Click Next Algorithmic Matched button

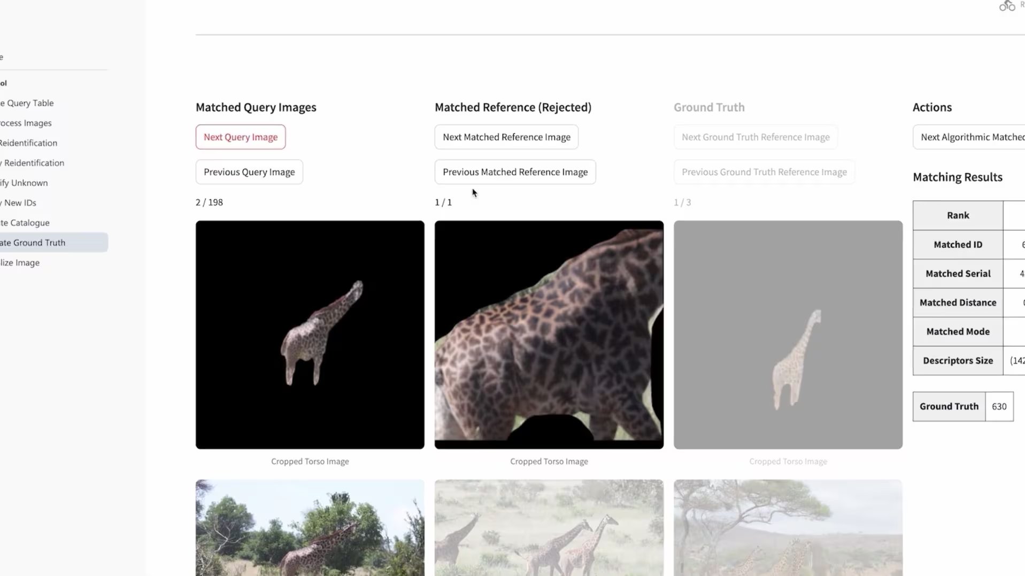tap(969, 137)
